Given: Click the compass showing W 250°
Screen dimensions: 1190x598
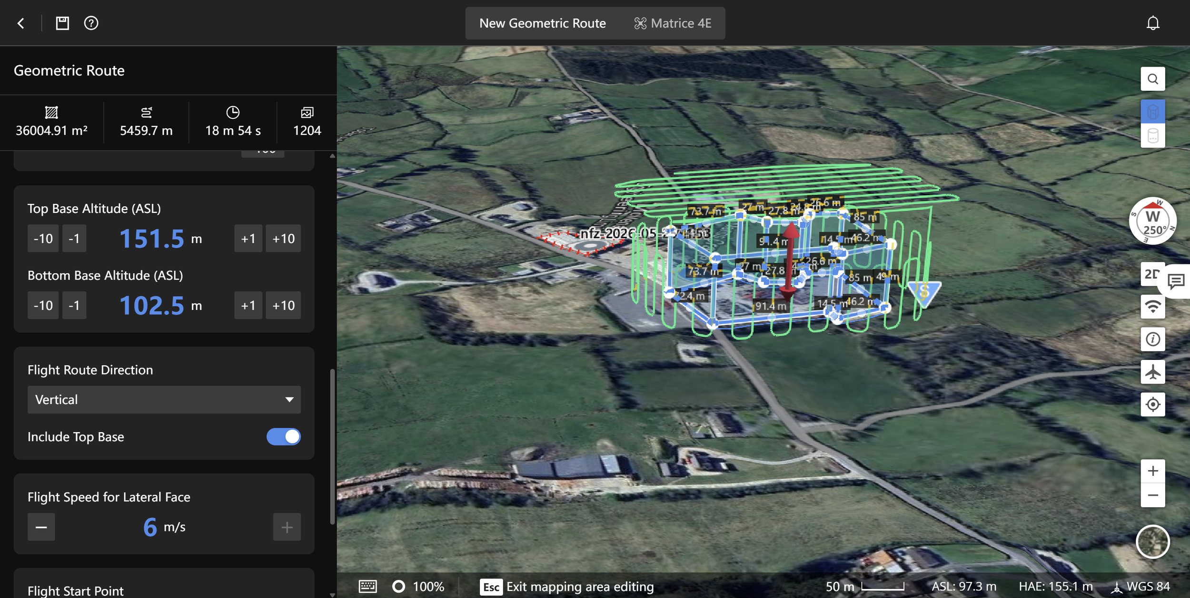Looking at the screenshot, I should 1152,221.
